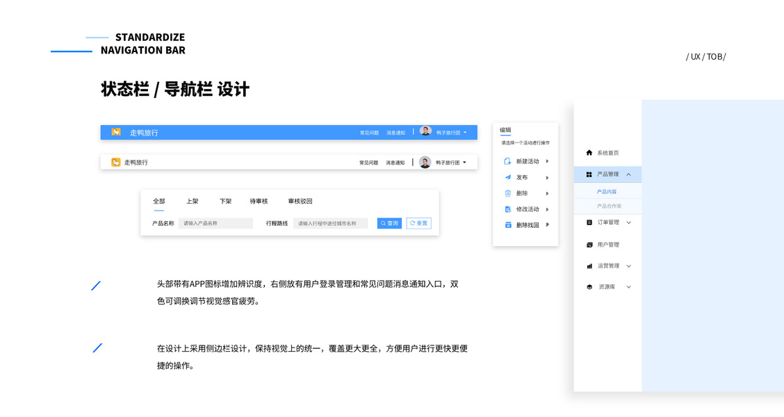Expand 鸭子旅行团 dropdown arrow in white bar
The width and height of the screenshot is (784, 417).
464,162
